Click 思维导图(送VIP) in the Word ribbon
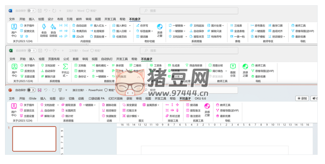 pos(302,31)
